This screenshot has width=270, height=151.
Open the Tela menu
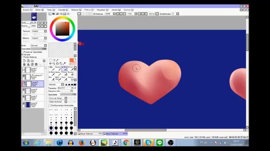point(51,10)
